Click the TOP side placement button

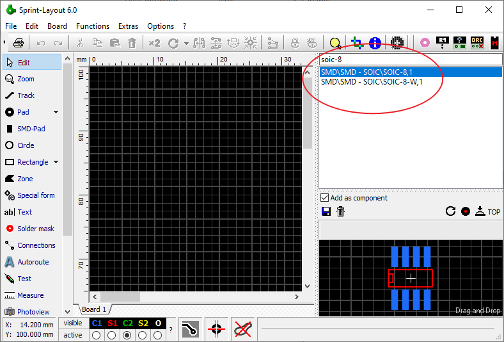pos(487,211)
